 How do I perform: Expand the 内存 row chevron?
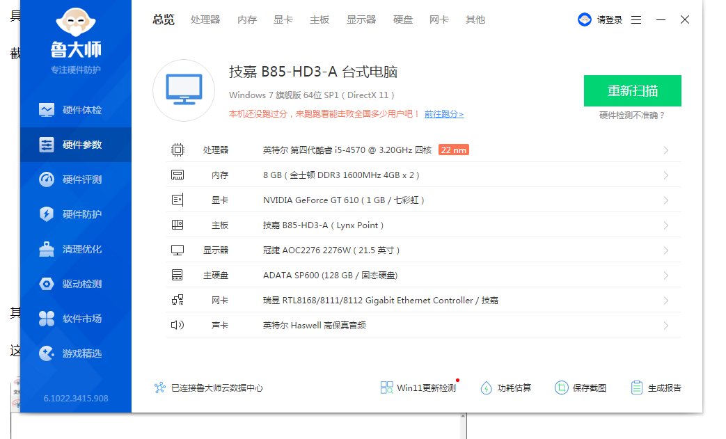tap(666, 175)
